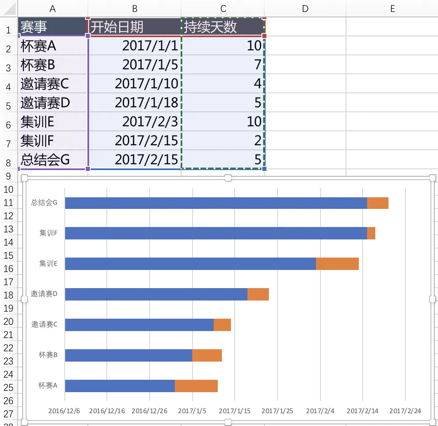Click blue bar of 杯赛A in chart
This screenshot has width=438, height=426.
pyautogui.click(x=120, y=386)
